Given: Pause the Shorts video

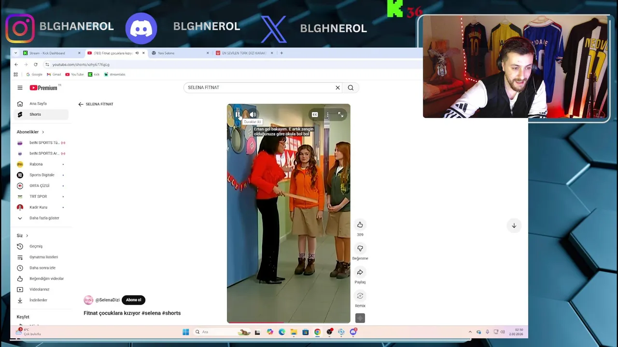Looking at the screenshot, I should pyautogui.click(x=239, y=115).
